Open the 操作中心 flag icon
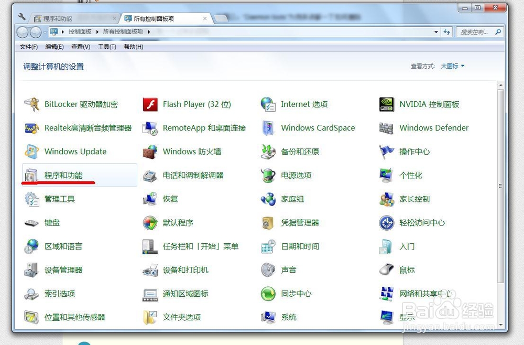 tap(387, 152)
